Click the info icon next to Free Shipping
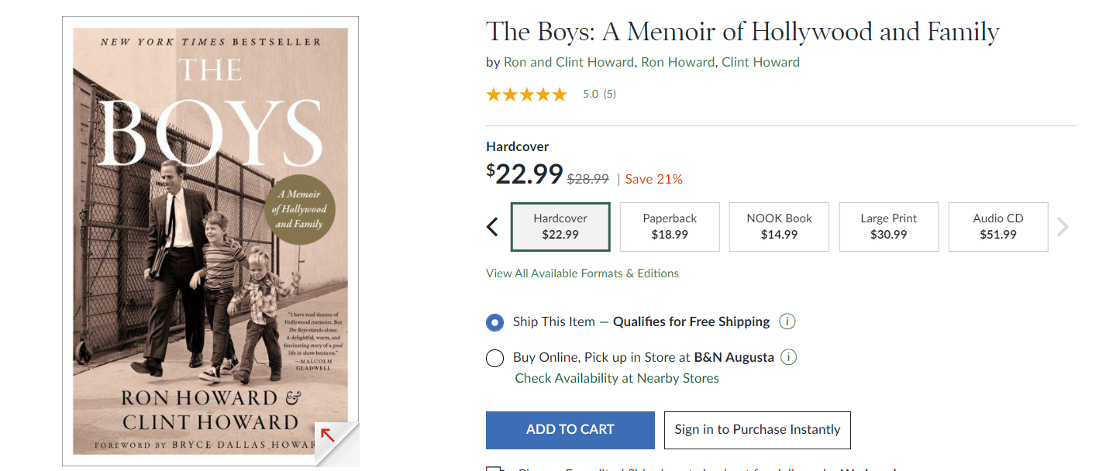The image size is (1099, 471). click(787, 321)
